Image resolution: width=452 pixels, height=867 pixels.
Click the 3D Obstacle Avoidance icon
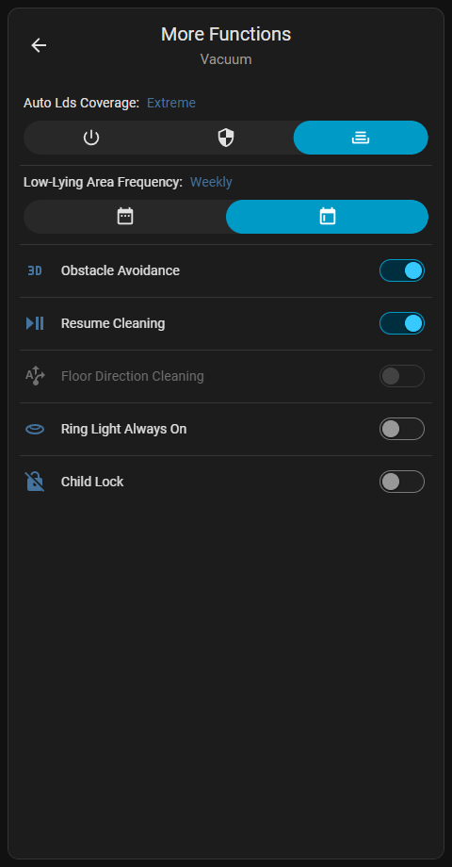click(x=35, y=271)
